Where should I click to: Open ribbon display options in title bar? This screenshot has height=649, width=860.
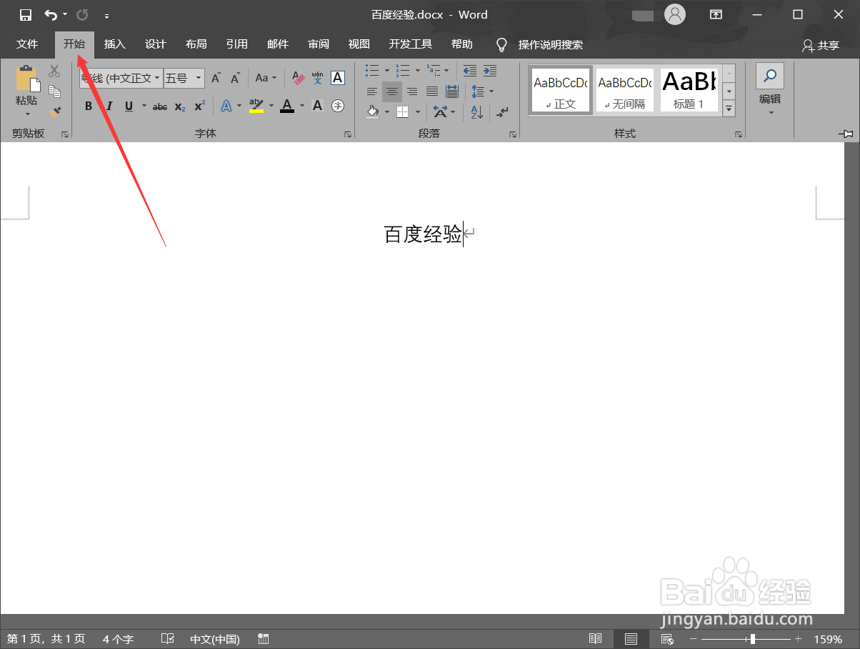[x=716, y=14]
